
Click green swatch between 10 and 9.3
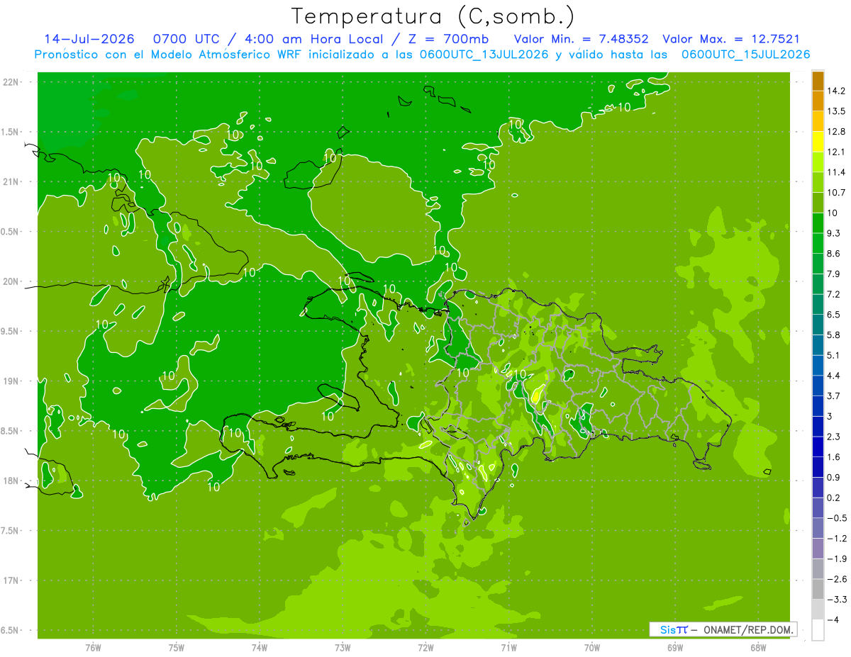(818, 223)
